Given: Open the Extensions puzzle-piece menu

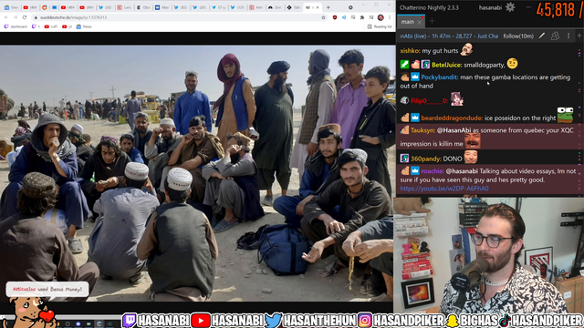Looking at the screenshot, I should 362,17.
